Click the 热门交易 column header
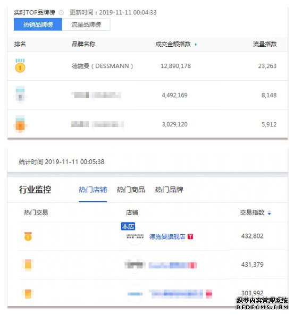 [x=36, y=212]
